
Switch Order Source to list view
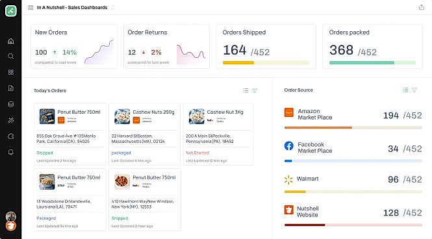click(405, 90)
